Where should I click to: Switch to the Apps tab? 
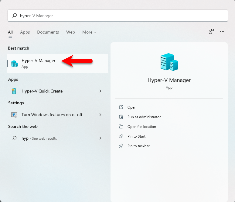25,32
